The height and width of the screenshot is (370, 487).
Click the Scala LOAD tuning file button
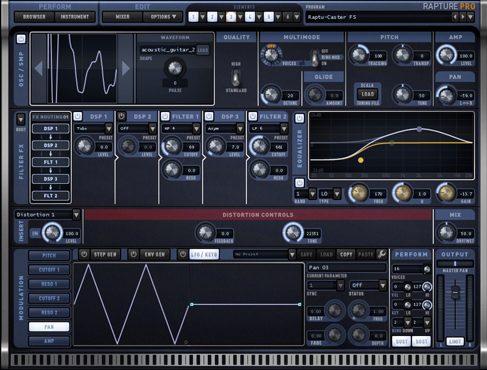pos(368,94)
